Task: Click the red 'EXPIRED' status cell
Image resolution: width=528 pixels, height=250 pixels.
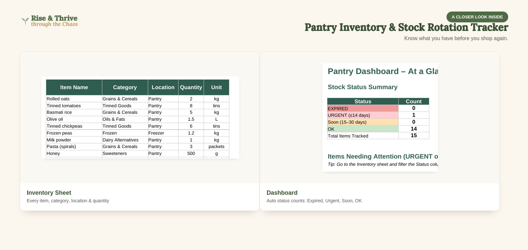Action: (363, 108)
